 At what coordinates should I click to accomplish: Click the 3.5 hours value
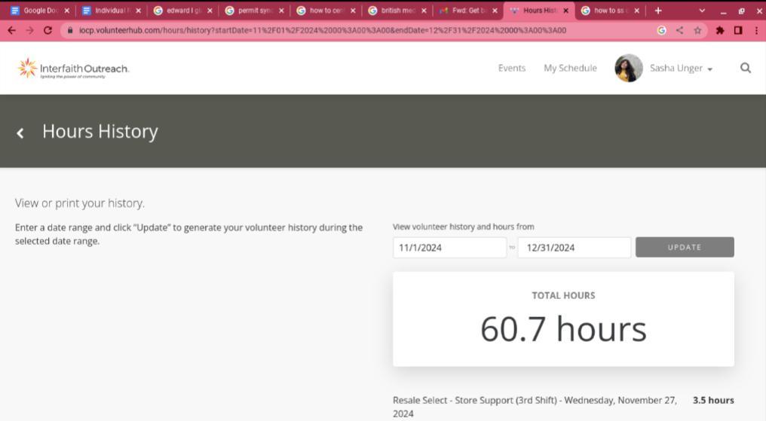(713, 400)
